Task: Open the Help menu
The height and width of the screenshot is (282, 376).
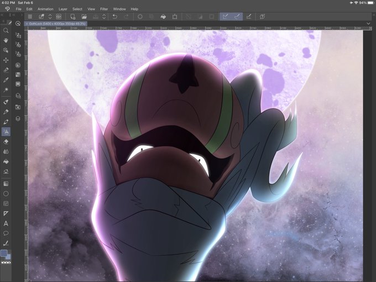Action: (134, 9)
